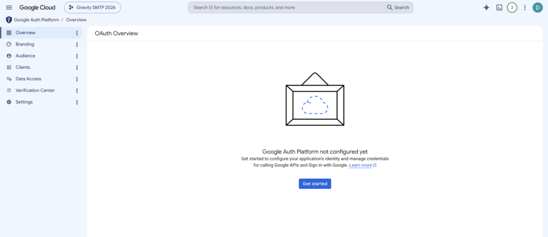Open the Settings sidebar item
The width and height of the screenshot is (548, 237).
click(x=41, y=102)
